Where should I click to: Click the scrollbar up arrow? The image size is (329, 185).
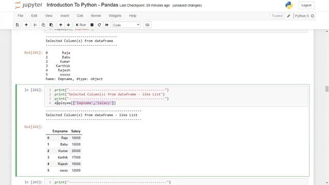pos(327,31)
